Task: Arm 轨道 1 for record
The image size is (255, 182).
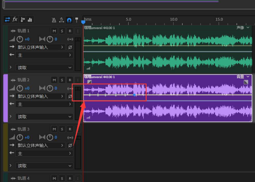Action: (70, 31)
